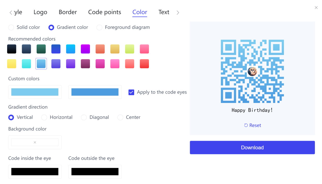
Task: Download the QR code
Action: pyautogui.click(x=252, y=147)
